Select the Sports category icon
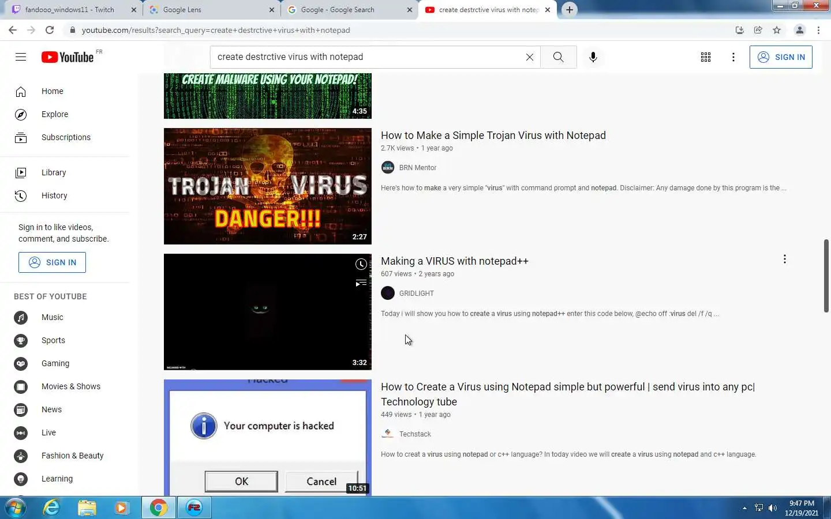 pos(21,341)
